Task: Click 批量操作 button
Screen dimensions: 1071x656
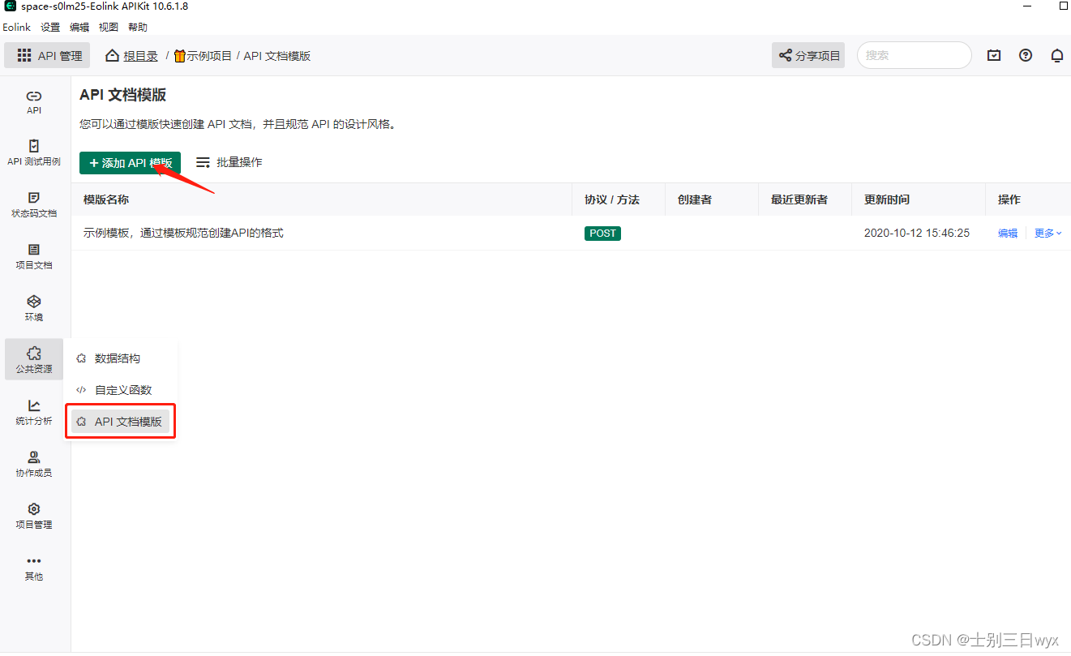Action: (x=229, y=162)
